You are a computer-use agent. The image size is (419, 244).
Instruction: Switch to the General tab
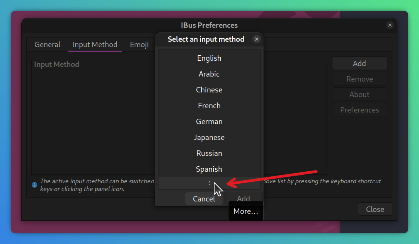click(x=47, y=44)
